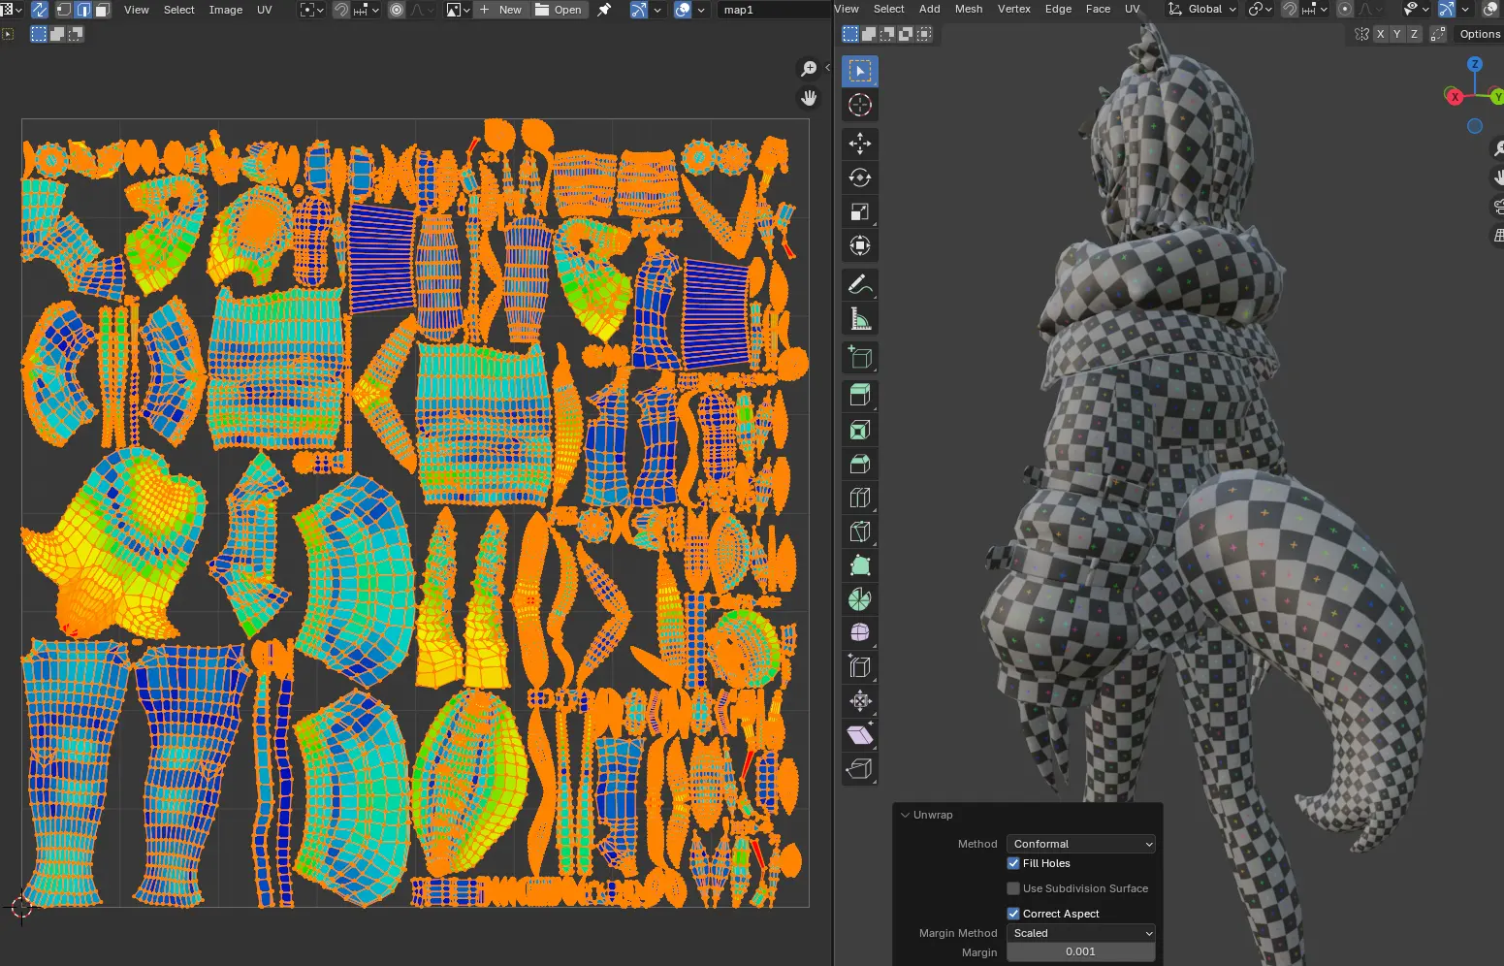This screenshot has width=1504, height=966.
Task: Toggle proportional editing in UV editor header
Action: pos(397,10)
